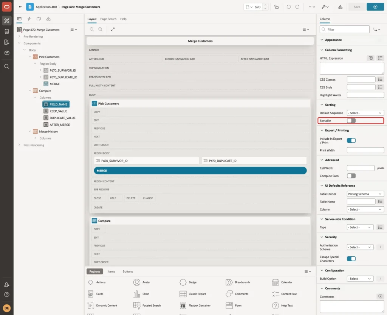This screenshot has height=315, width=387.
Task: Open Shared Components icon in toolbar
Action: (x=340, y=7)
